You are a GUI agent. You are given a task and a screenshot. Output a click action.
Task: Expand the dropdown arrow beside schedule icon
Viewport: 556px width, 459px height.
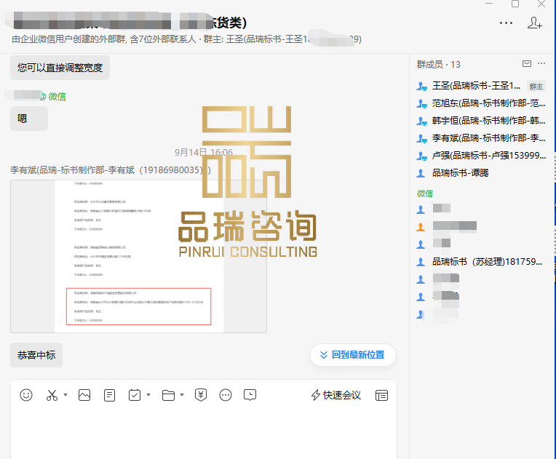148,395
